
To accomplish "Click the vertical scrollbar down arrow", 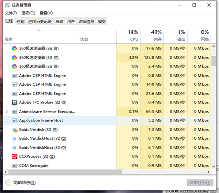I will point(214,166).
